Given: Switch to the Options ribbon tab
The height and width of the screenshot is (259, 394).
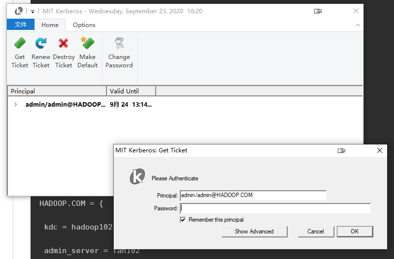Looking at the screenshot, I should click(84, 25).
